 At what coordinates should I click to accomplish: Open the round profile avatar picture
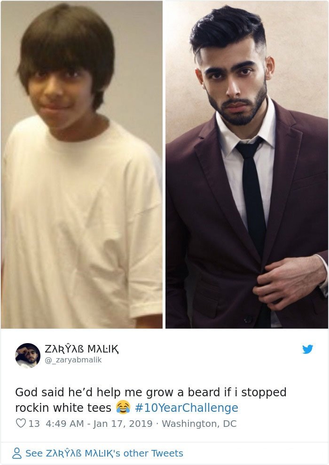[x=28, y=355]
